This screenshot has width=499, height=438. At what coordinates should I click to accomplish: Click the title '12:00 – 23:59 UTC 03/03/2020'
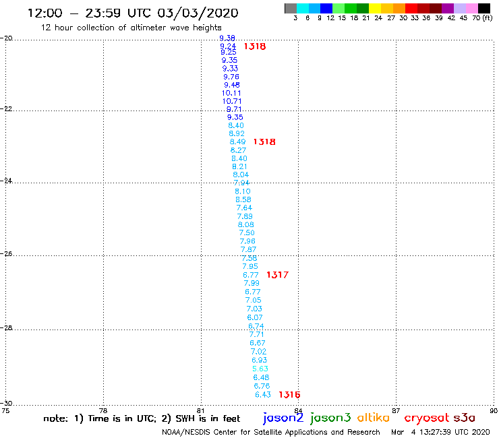pyautogui.click(x=133, y=13)
